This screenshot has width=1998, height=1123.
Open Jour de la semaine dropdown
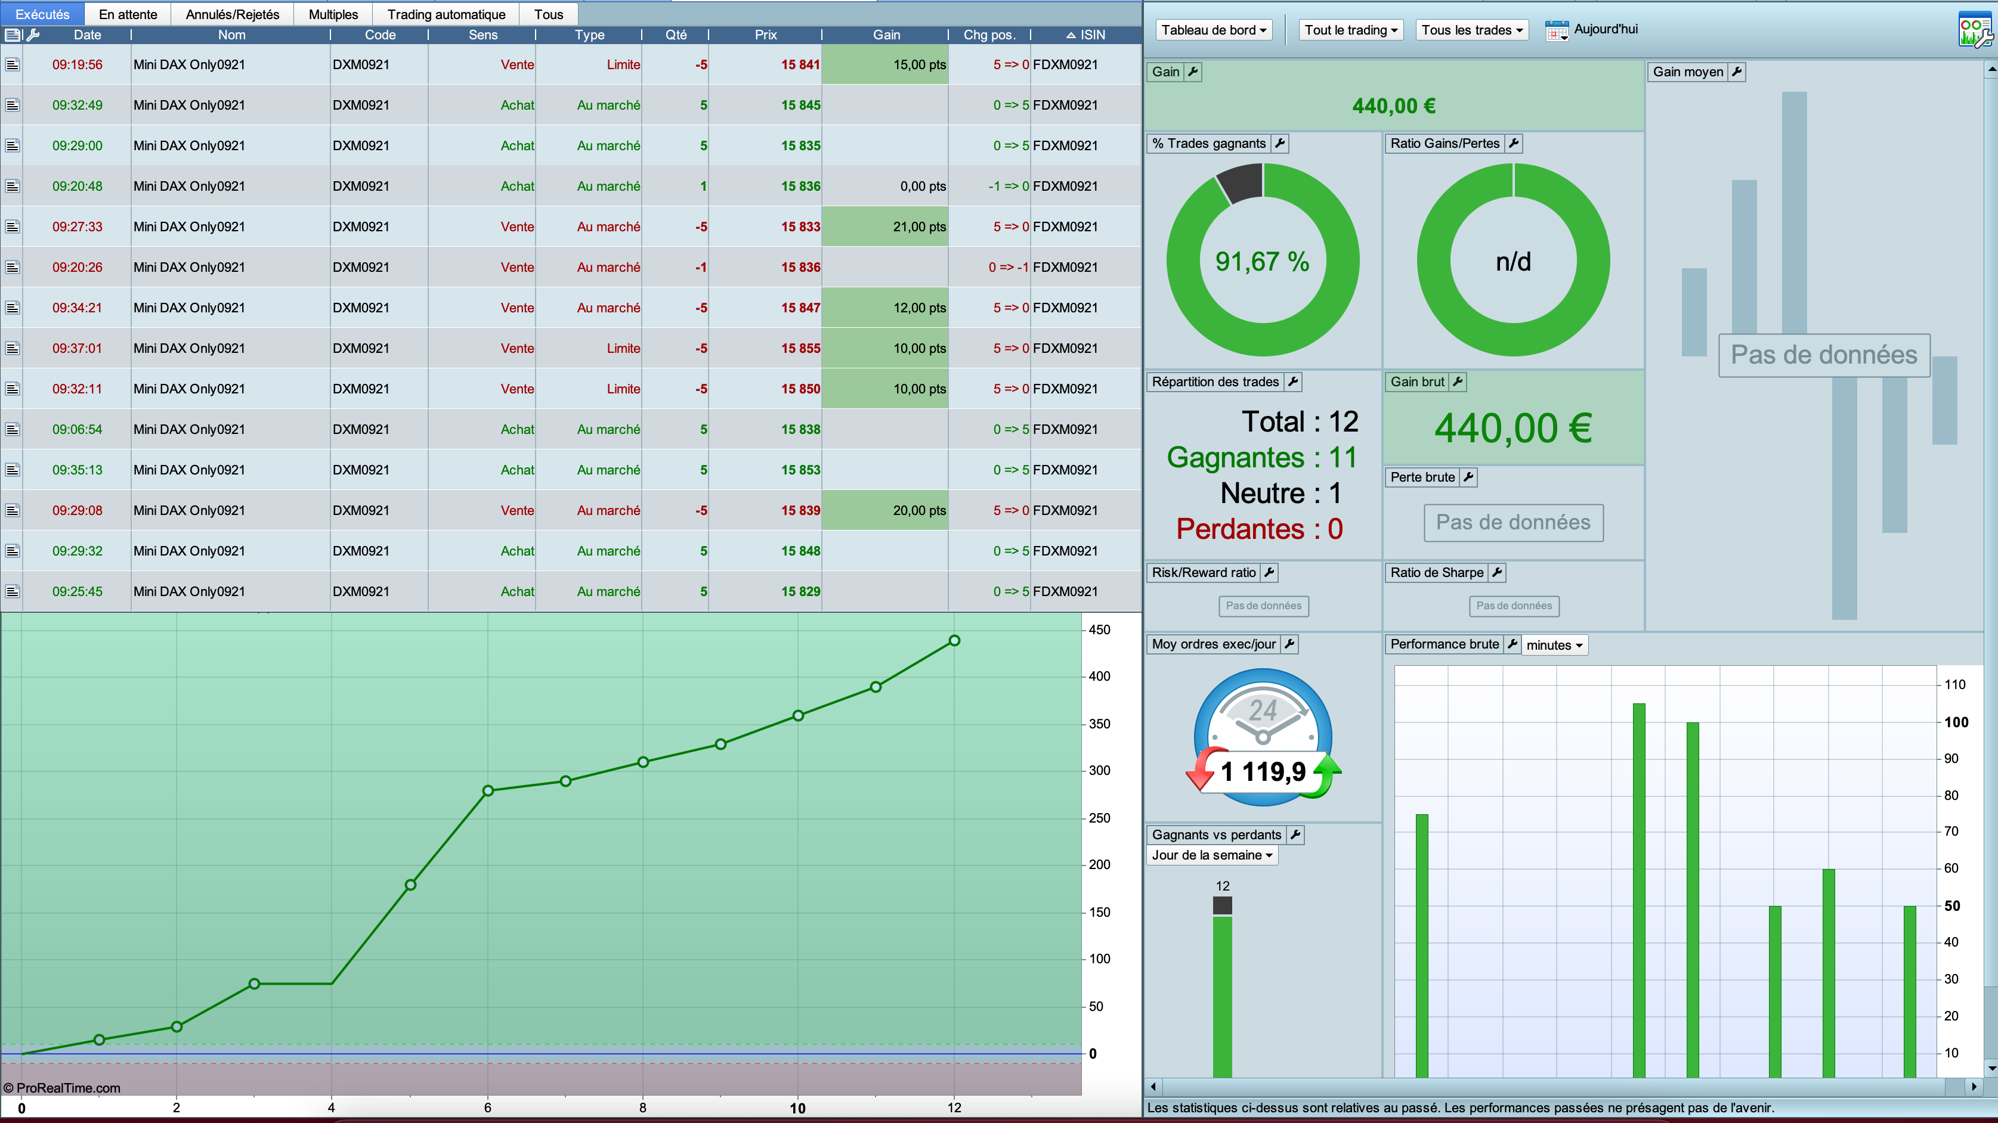pyautogui.click(x=1211, y=855)
